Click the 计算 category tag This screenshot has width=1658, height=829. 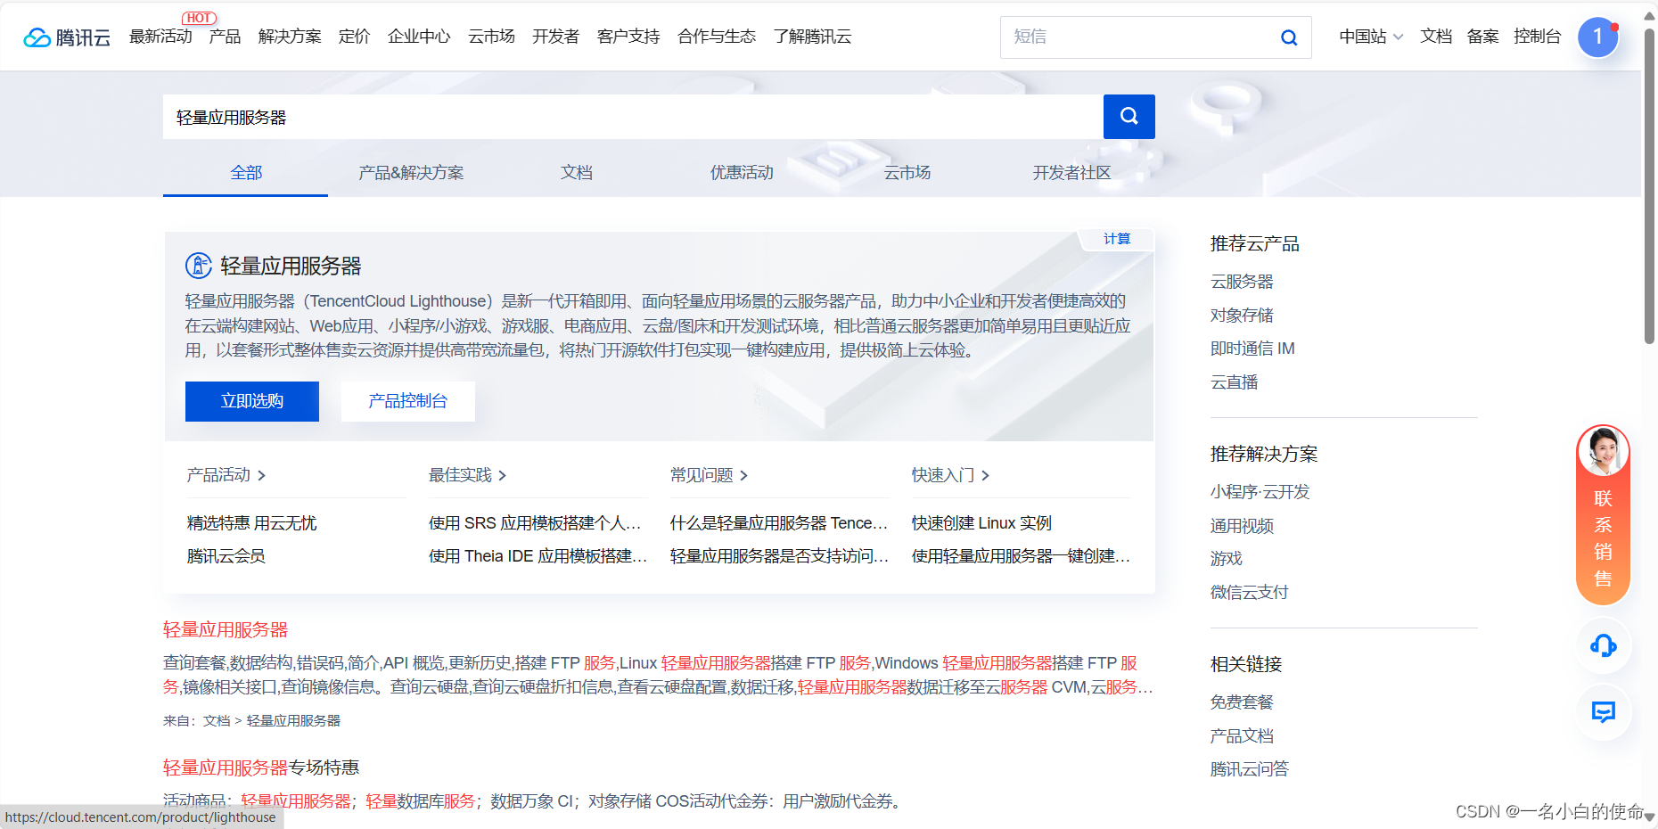(1117, 239)
